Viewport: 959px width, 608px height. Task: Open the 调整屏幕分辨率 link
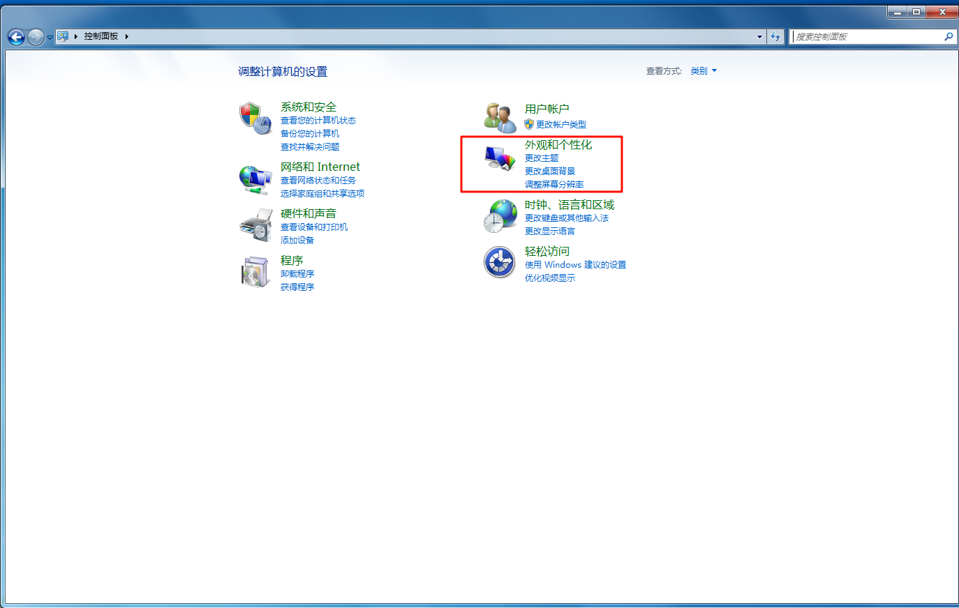(554, 185)
